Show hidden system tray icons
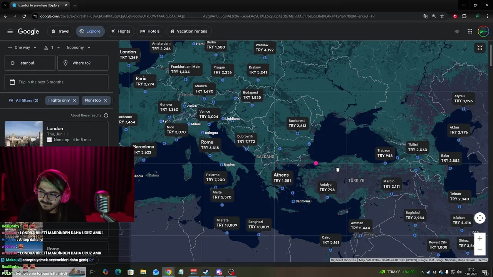Image resolution: width=493 pixels, height=277 pixels. pyautogui.click(x=422, y=272)
